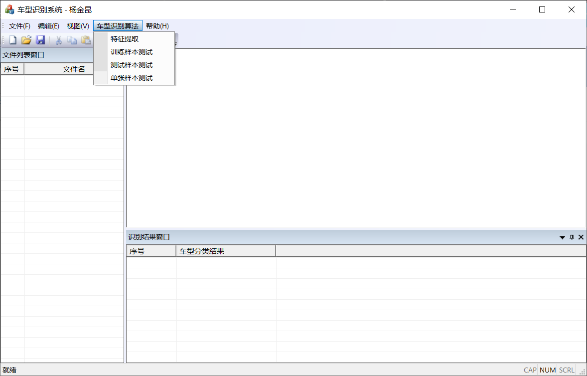587x376 pixels.
Task: Click the menu bar drag handle grip
Action: point(3,26)
